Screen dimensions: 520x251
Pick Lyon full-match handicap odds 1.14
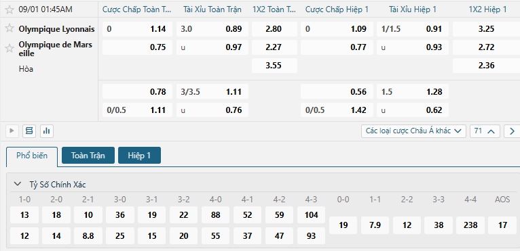tap(137, 29)
